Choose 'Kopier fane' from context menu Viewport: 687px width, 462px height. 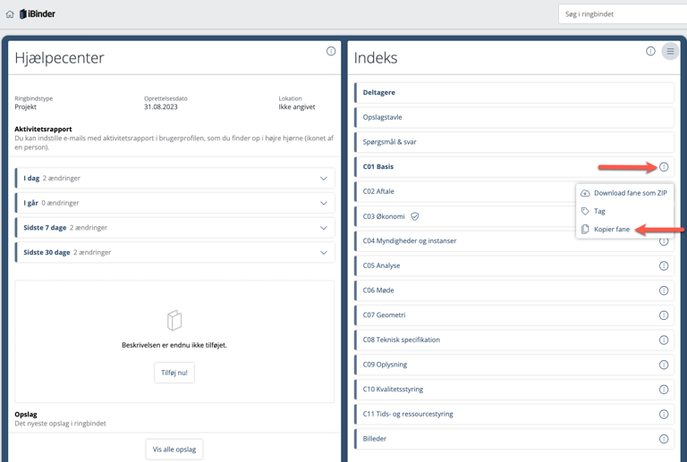point(612,230)
